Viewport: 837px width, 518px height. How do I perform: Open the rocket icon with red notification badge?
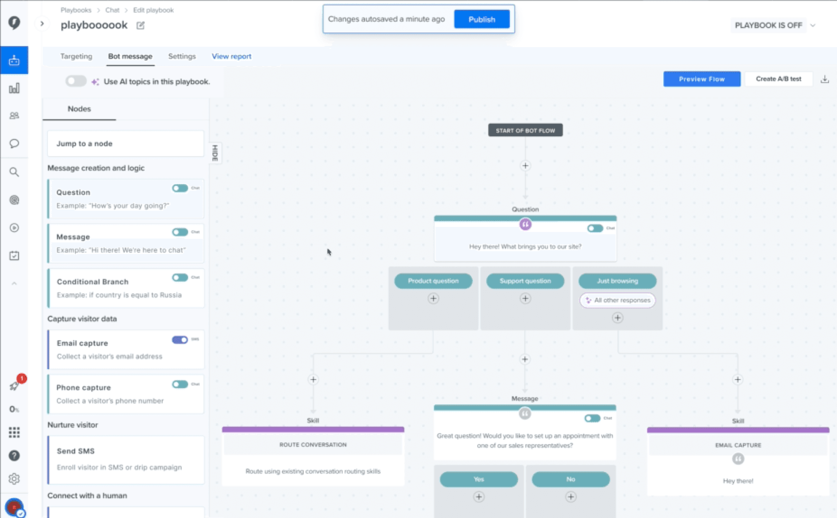tap(14, 385)
